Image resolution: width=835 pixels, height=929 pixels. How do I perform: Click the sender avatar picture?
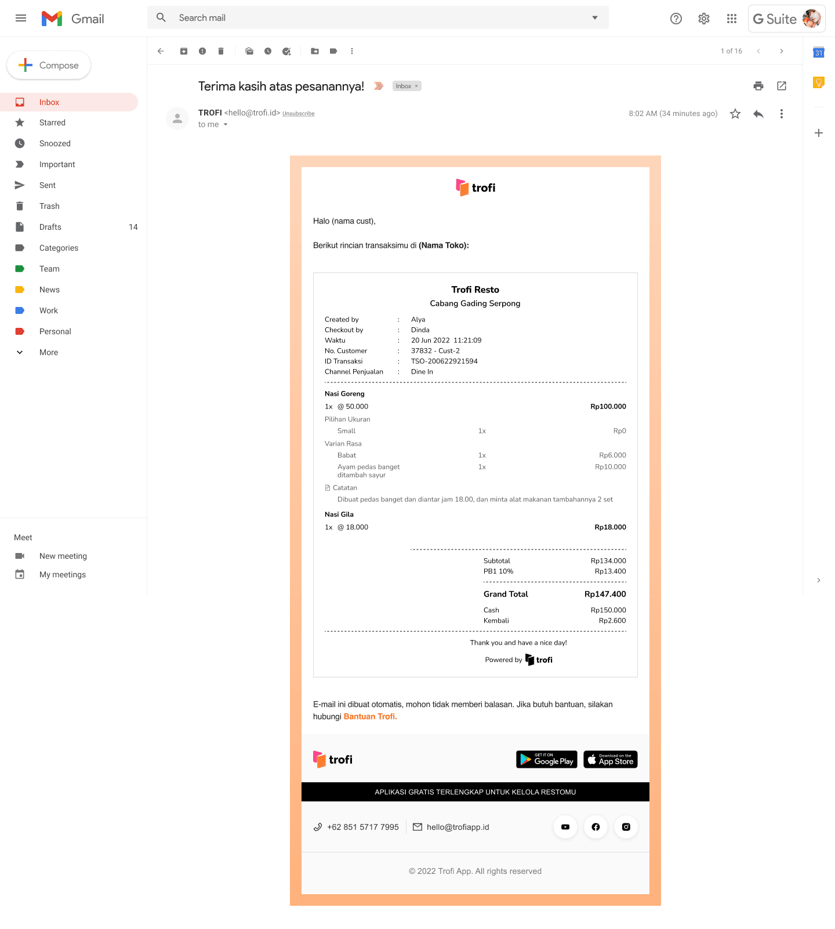click(177, 118)
